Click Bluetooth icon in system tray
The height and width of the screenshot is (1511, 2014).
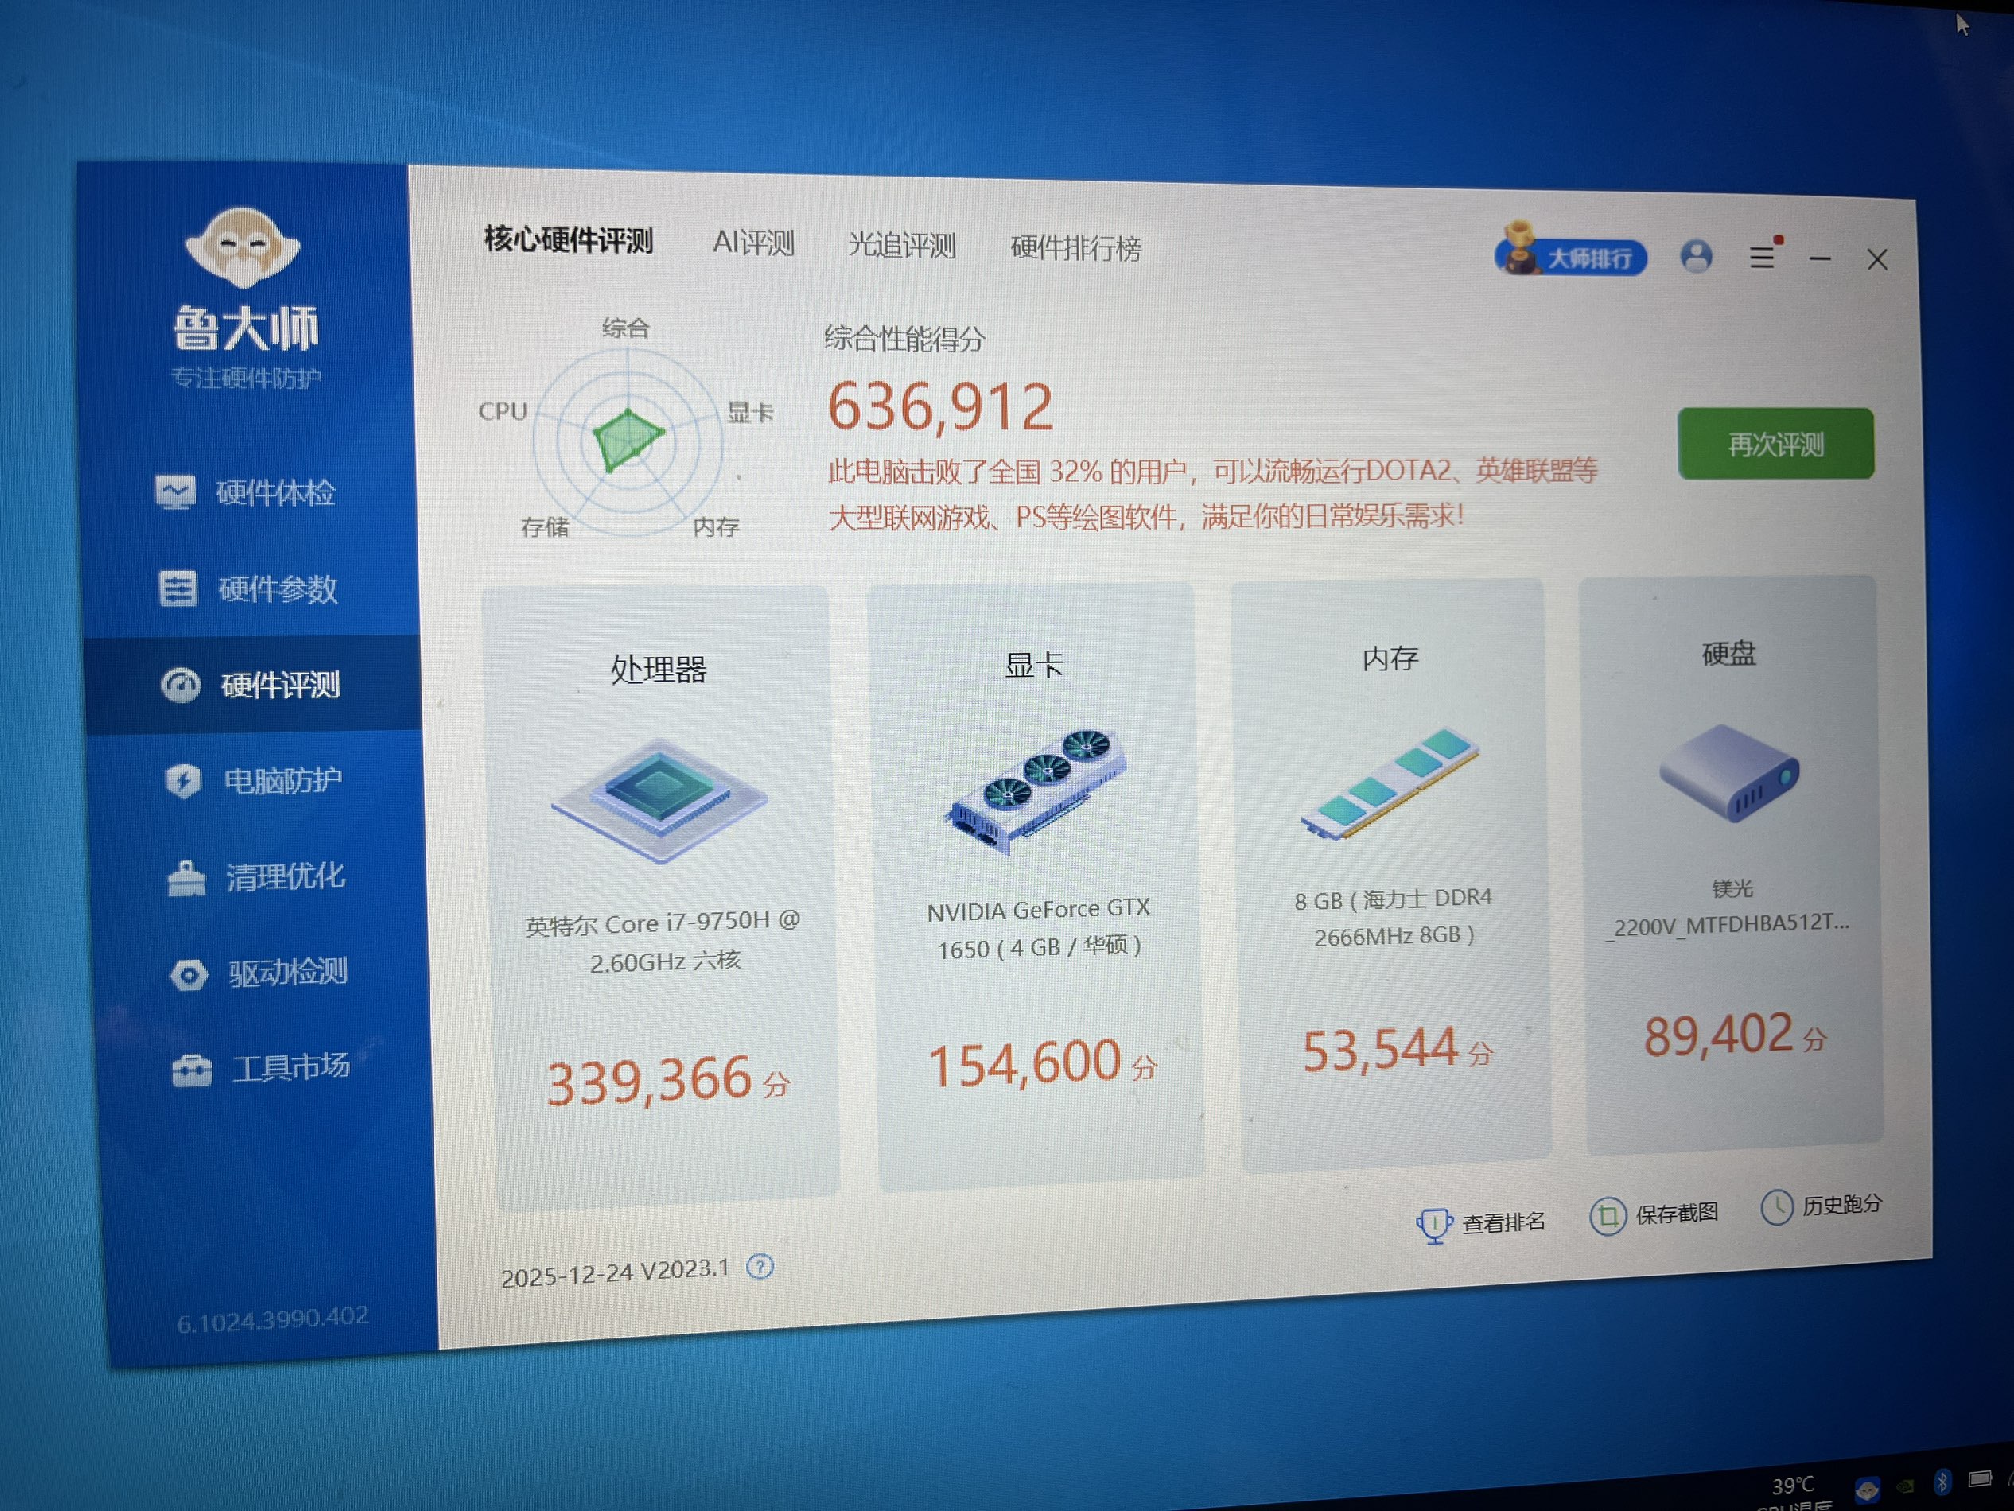click(x=1942, y=1482)
